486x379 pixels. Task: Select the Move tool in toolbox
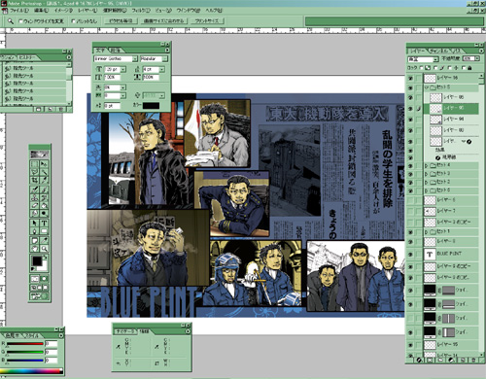[44, 163]
